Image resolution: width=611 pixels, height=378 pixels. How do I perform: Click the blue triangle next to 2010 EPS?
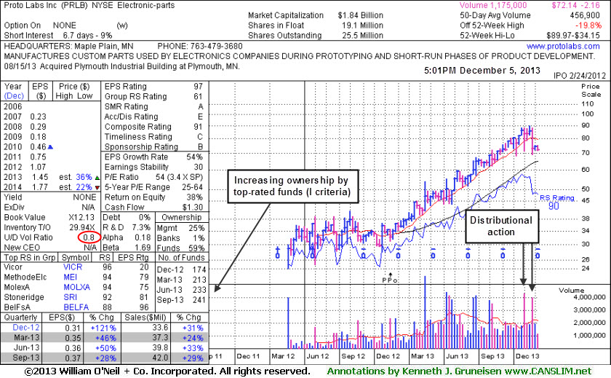point(50,147)
